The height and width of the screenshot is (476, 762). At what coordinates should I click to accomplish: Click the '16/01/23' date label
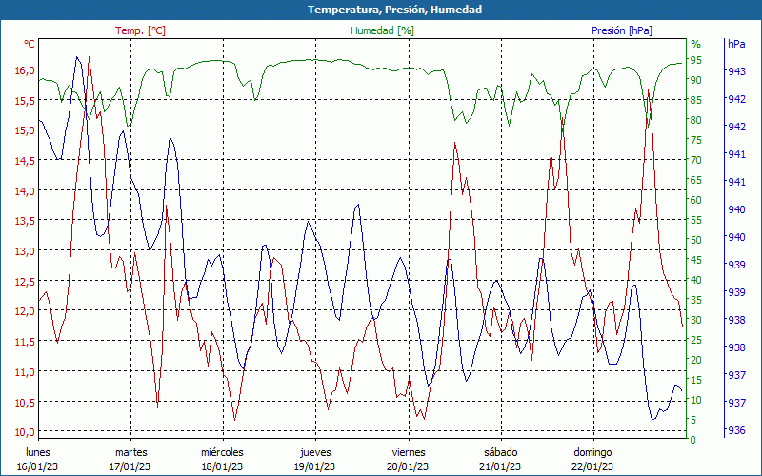(x=37, y=466)
